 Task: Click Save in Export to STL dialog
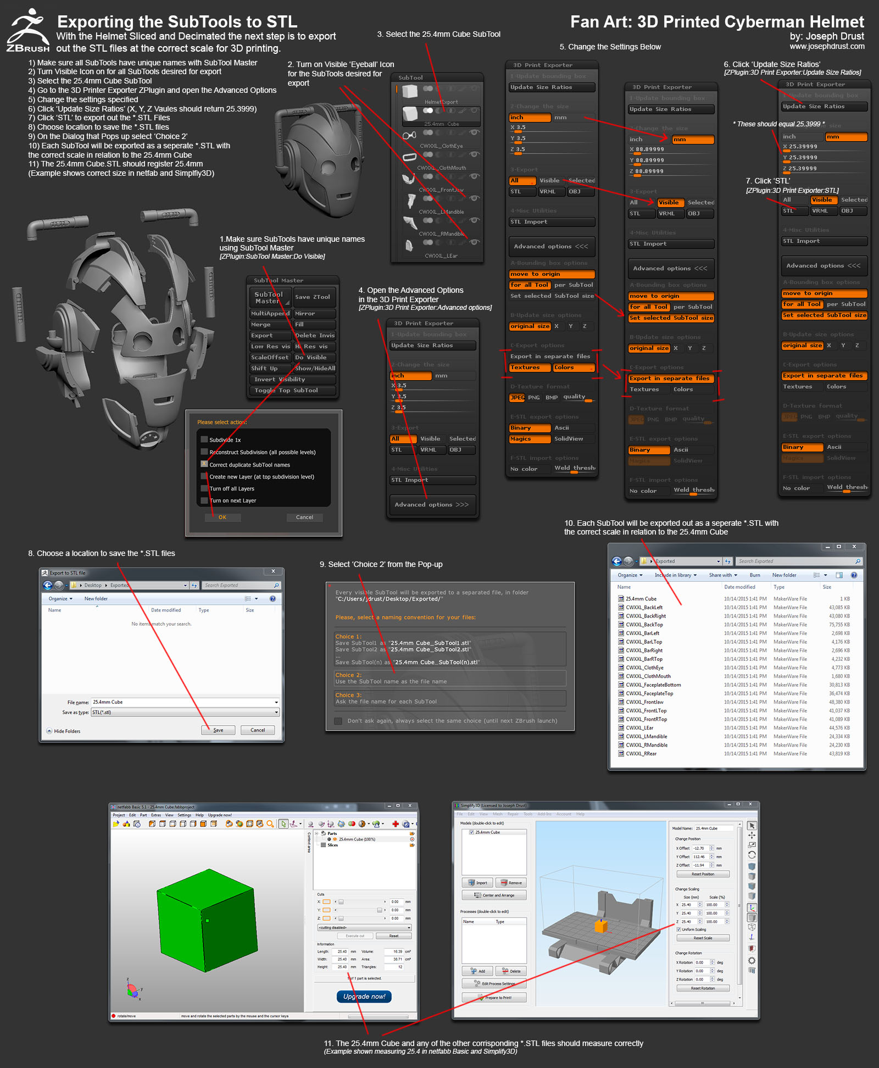[218, 730]
